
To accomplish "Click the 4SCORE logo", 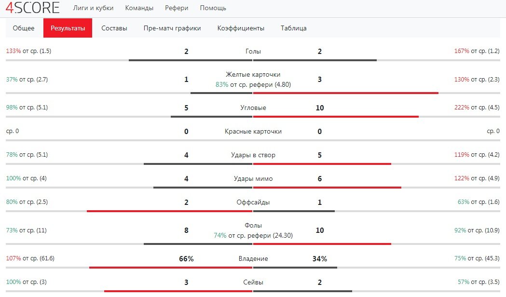I will point(33,7).
